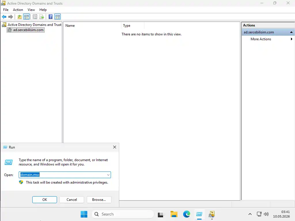Click the Back arrow in the toolbar
The width and height of the screenshot is (295, 221).
(x=4, y=17)
